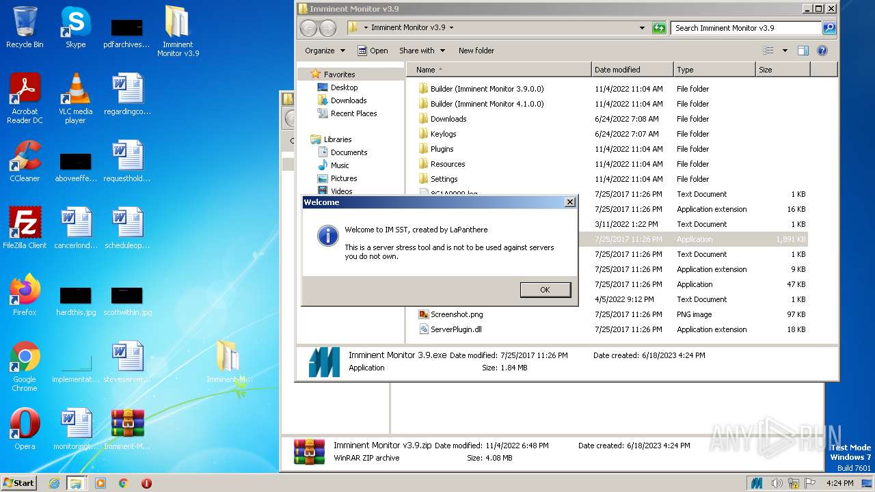Select the ServerPlugin.dll file
Screen dimensions: 875x492
click(450, 329)
